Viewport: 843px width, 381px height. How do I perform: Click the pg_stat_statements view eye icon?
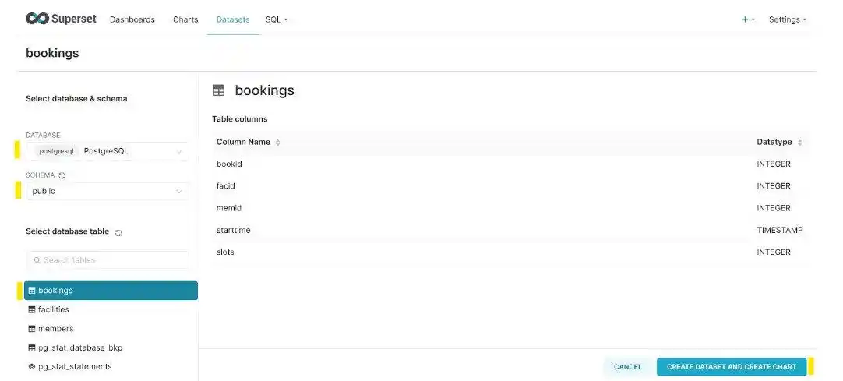click(x=32, y=366)
